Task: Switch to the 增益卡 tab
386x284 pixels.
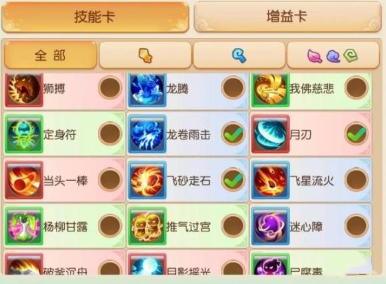Action: 287,17
